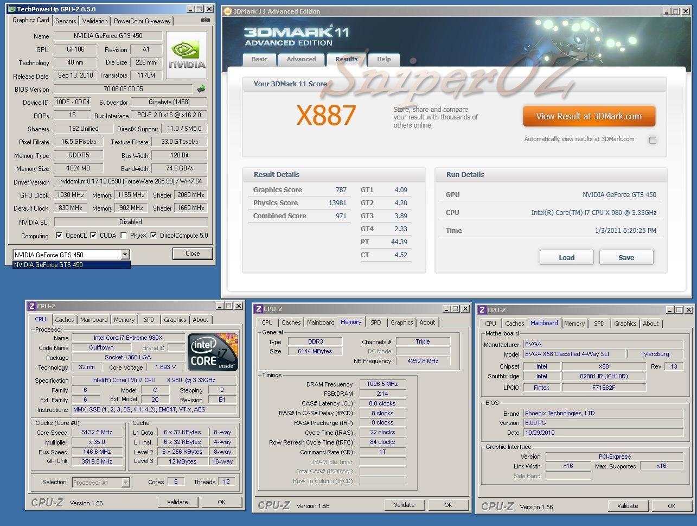Viewport: 697px width, 526px height.
Task: Click the Close button in GPU-Z
Action: (193, 254)
